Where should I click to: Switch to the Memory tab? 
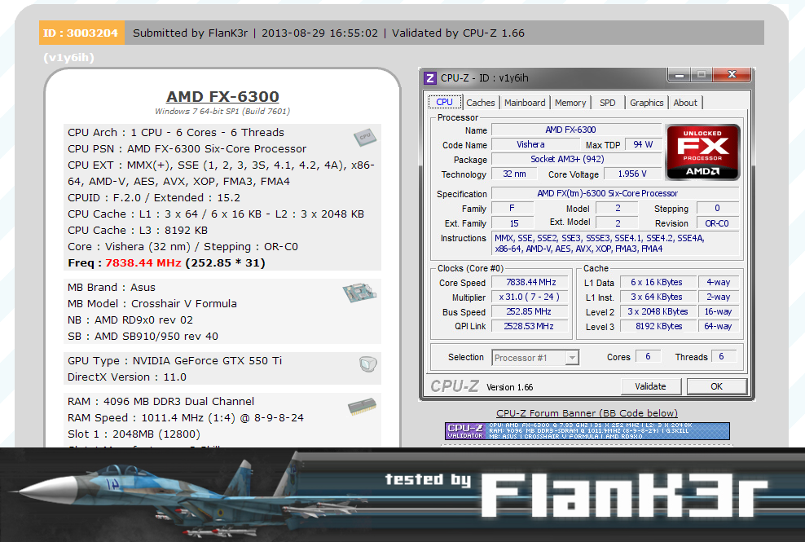coord(570,103)
